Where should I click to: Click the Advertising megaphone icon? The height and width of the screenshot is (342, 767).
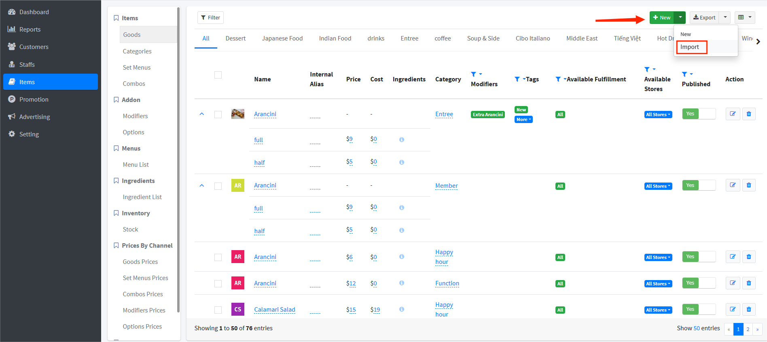(12, 117)
